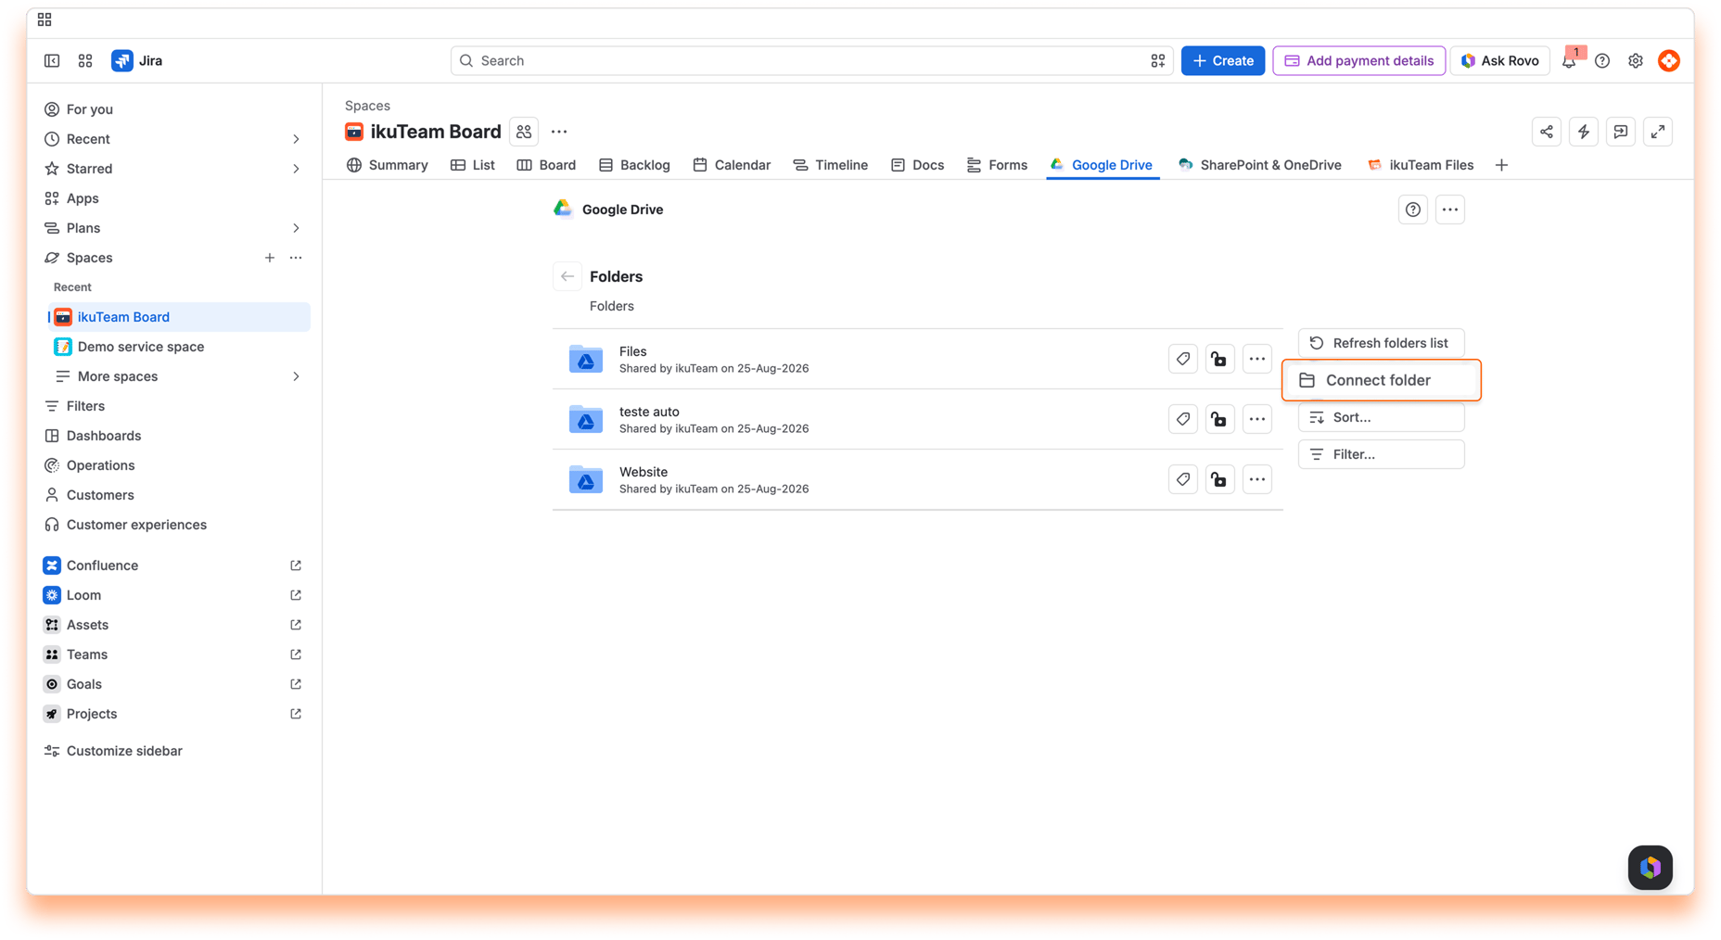The width and height of the screenshot is (1721, 940).
Task: Expand the Recent section chevron
Action: [x=296, y=139]
